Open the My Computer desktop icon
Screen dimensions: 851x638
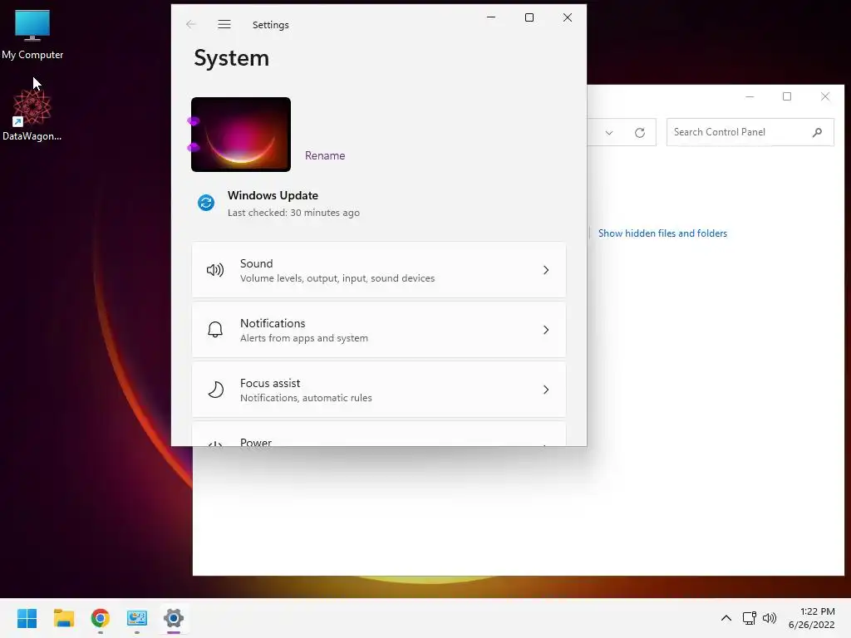32,34
